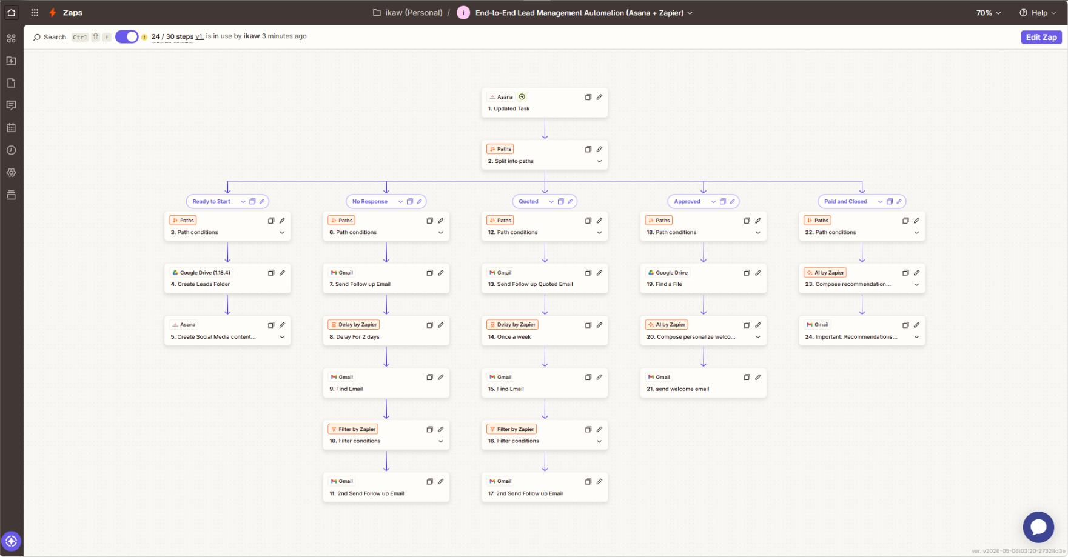
Task: Open the comments icon in sidebar
Action: tap(11, 105)
